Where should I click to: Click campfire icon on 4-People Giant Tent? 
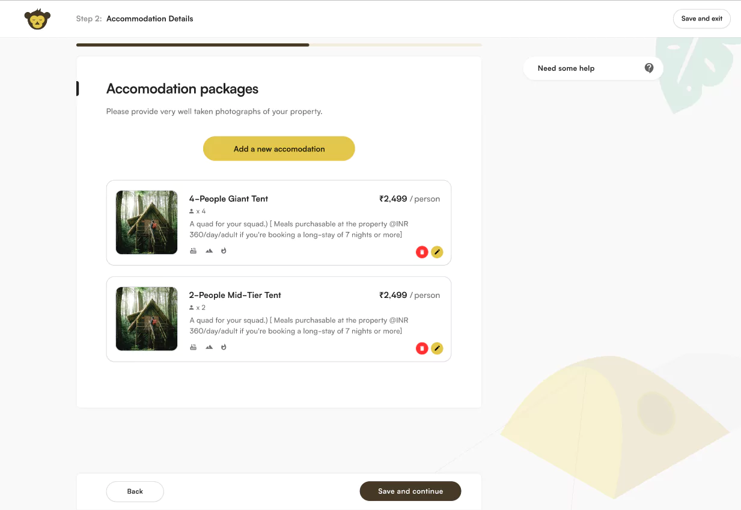coord(224,251)
